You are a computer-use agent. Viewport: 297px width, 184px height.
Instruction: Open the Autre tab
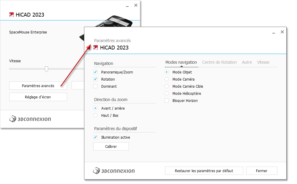coord(247,62)
